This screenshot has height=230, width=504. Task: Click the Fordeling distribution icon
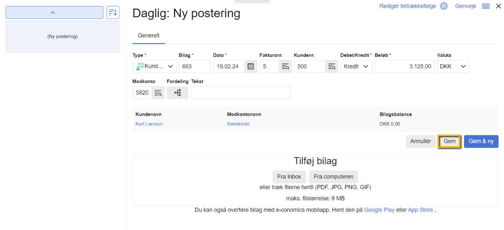coord(177,92)
